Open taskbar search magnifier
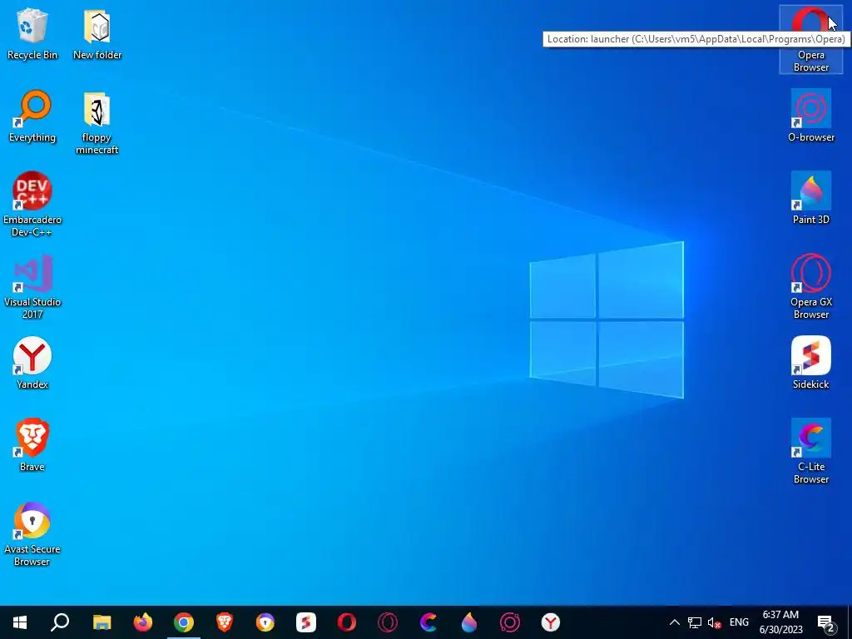This screenshot has height=639, width=852. click(60, 622)
